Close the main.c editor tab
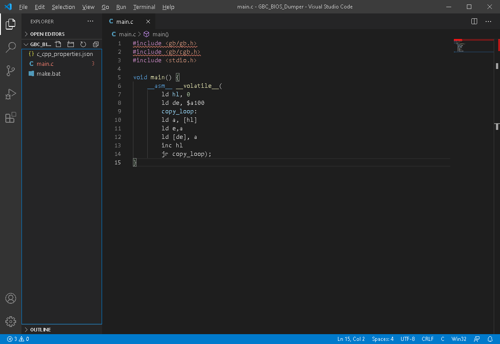 (148, 21)
